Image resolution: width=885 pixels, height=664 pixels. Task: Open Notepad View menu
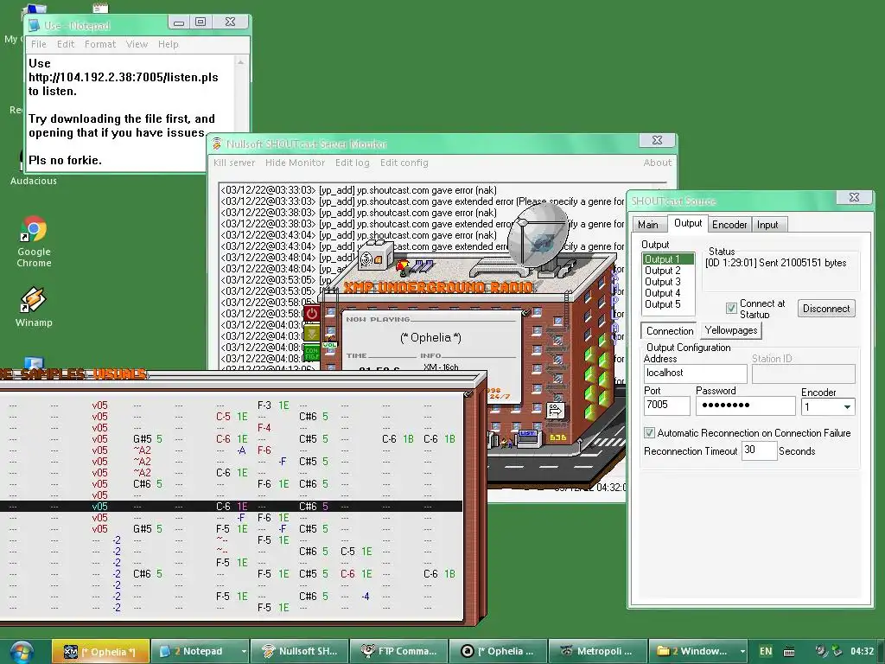coord(137,44)
